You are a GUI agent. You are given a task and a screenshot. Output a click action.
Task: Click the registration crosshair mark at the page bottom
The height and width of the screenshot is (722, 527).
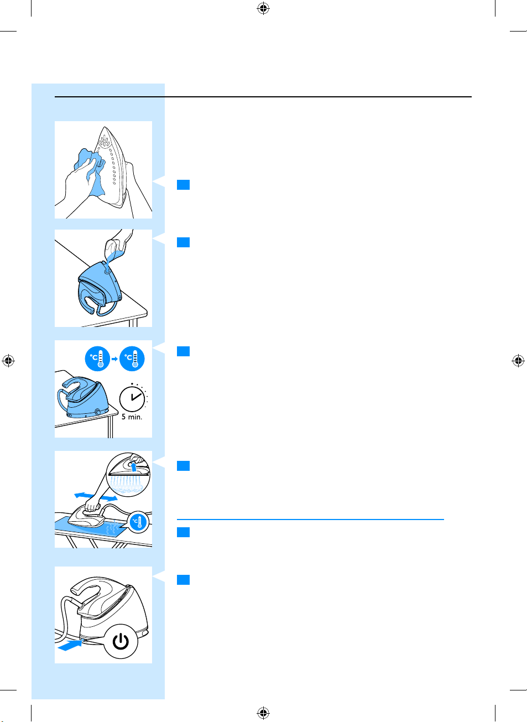coord(263,713)
